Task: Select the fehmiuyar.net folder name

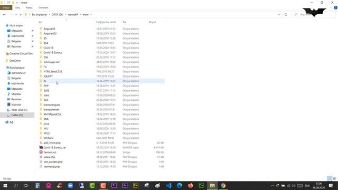Action: [x=52, y=62]
